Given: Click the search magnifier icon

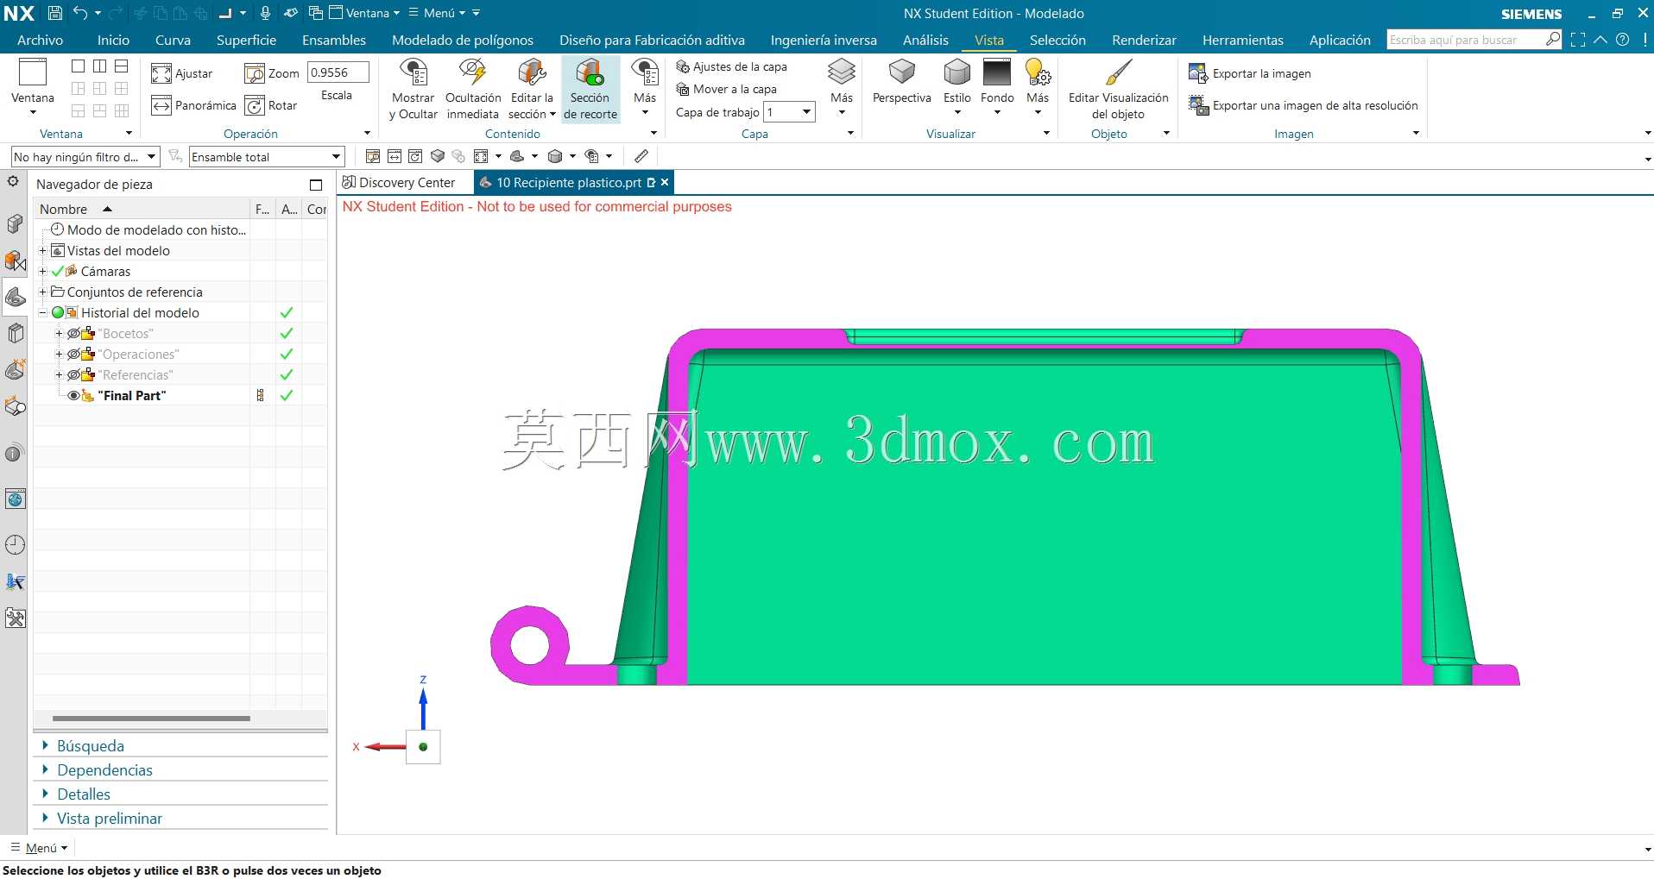Looking at the screenshot, I should [1553, 39].
